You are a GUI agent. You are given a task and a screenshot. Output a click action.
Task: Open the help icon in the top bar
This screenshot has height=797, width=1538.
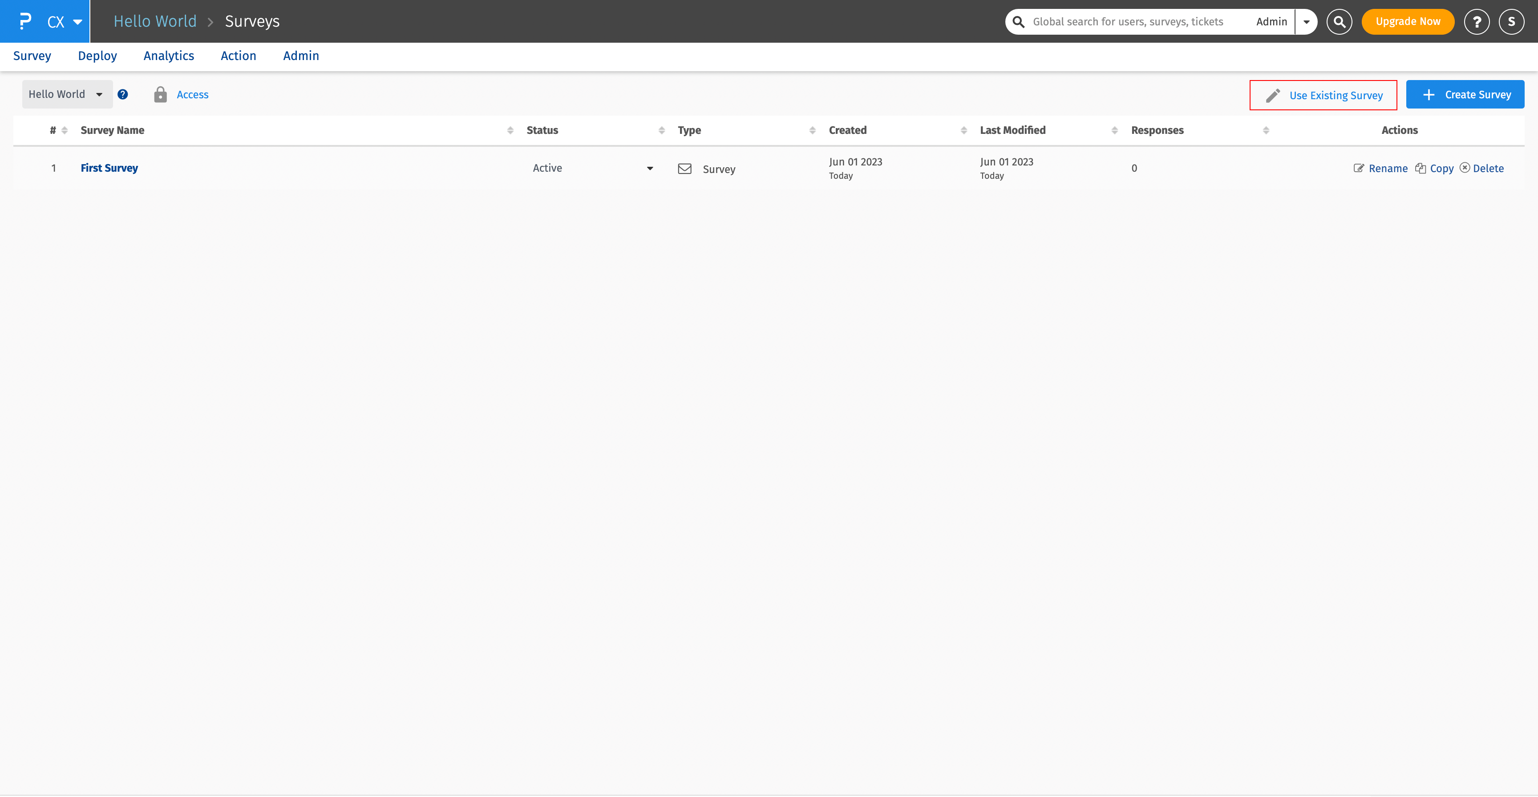click(1477, 21)
